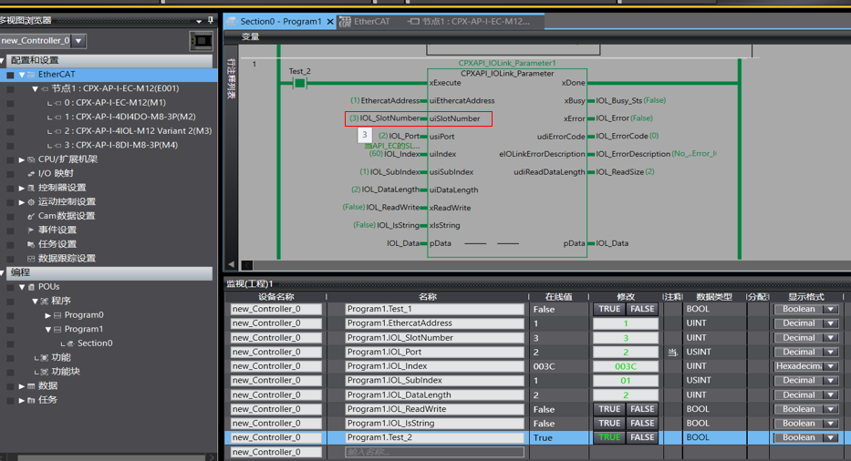Set Program1.IOL_IsString to TRUE
This screenshot has width=851, height=461.
tap(609, 423)
